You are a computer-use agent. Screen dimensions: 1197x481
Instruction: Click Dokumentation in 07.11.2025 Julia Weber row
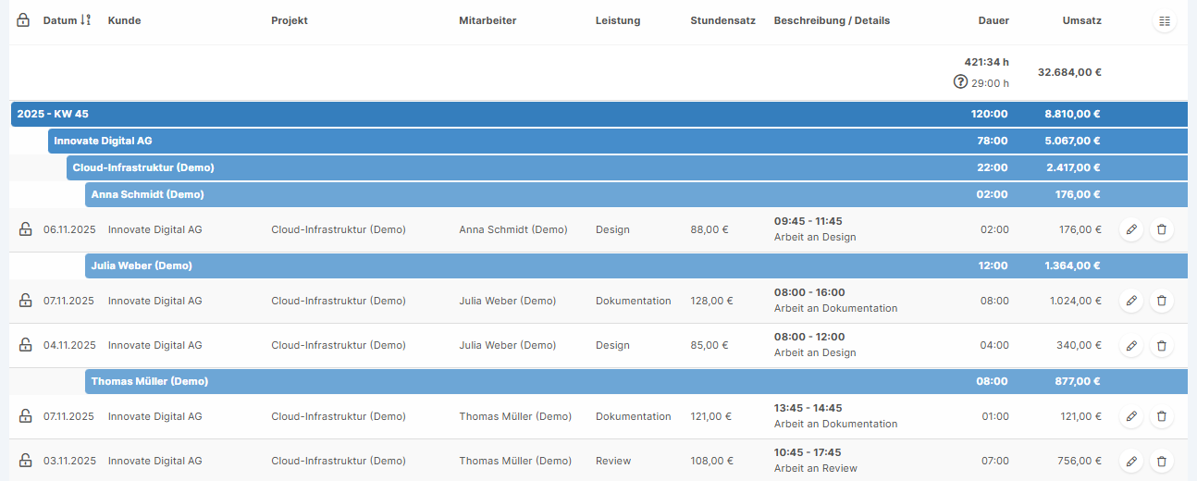tap(634, 301)
